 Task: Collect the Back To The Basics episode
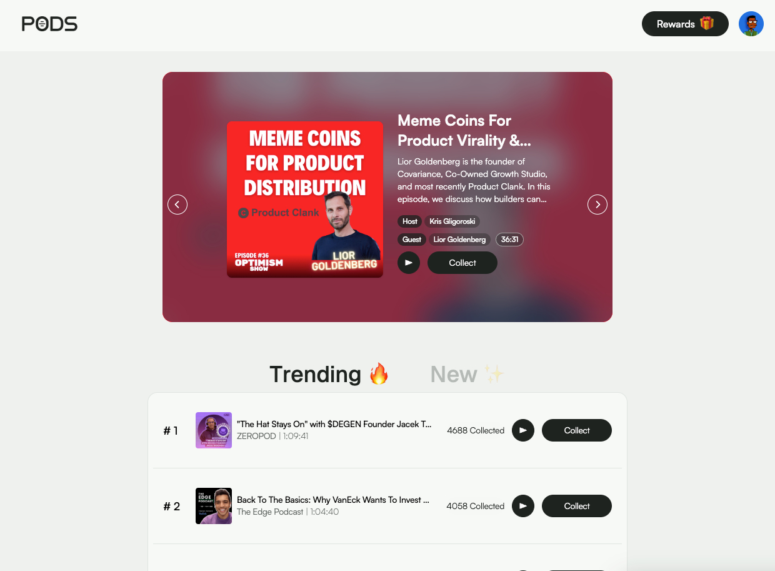[x=577, y=506]
